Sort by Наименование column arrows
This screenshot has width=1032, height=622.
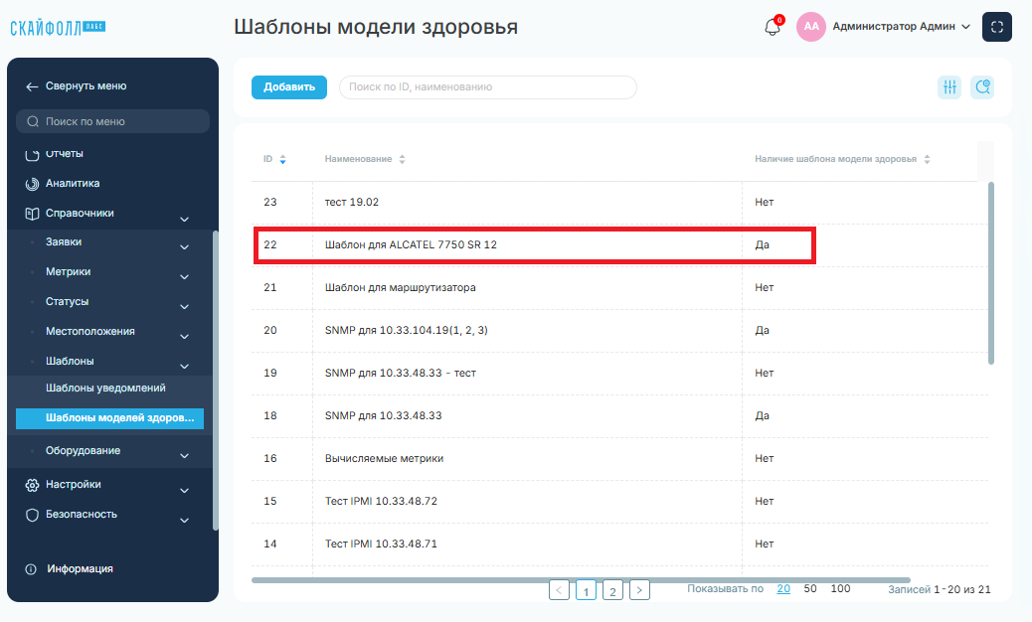402,159
